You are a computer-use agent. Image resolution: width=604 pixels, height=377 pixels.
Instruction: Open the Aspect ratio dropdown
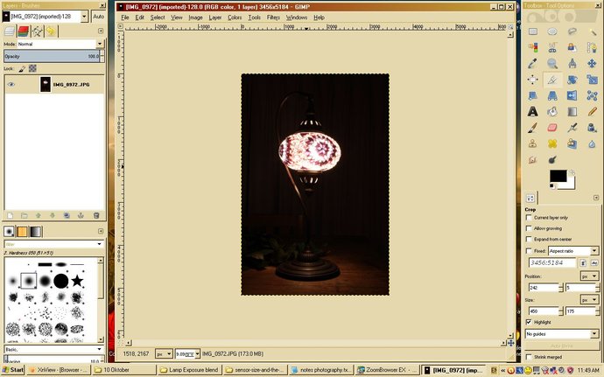[x=573, y=251]
